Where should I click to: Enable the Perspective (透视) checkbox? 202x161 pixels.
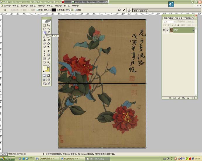(x=76, y=10)
